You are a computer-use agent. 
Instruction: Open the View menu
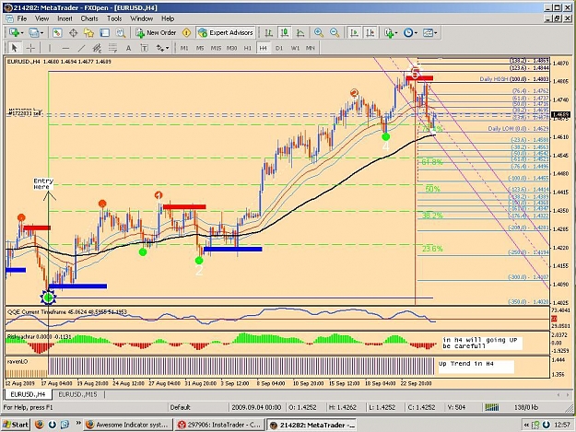tap(41, 18)
